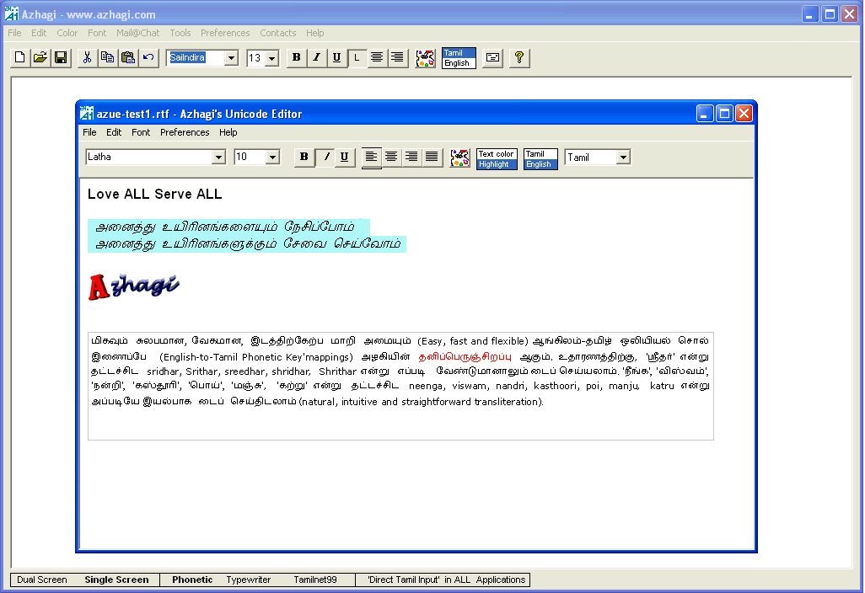The width and height of the screenshot is (865, 593).
Task: Open the color palette in main toolbar
Action: click(425, 58)
